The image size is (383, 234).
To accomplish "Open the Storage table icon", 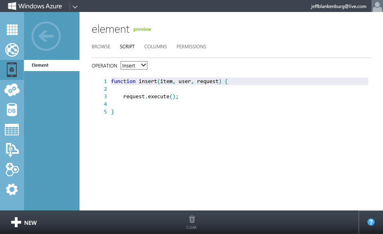I will pyautogui.click(x=12, y=130).
